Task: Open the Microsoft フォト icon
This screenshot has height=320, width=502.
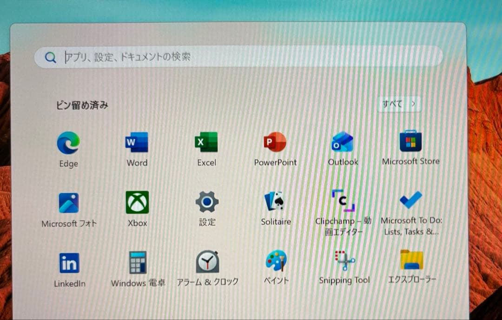Action: (69, 203)
